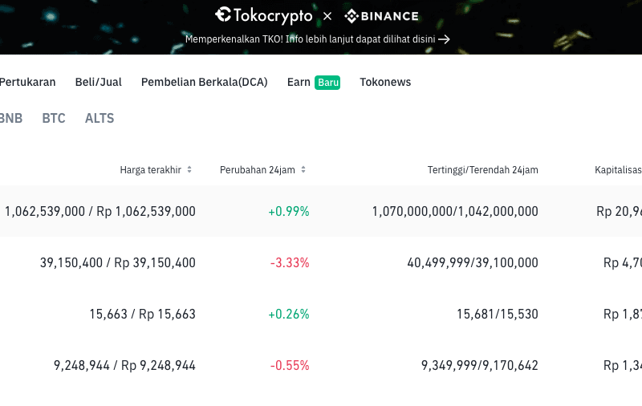Select the row with -3.33% change
The width and height of the screenshot is (642, 406).
click(x=321, y=262)
